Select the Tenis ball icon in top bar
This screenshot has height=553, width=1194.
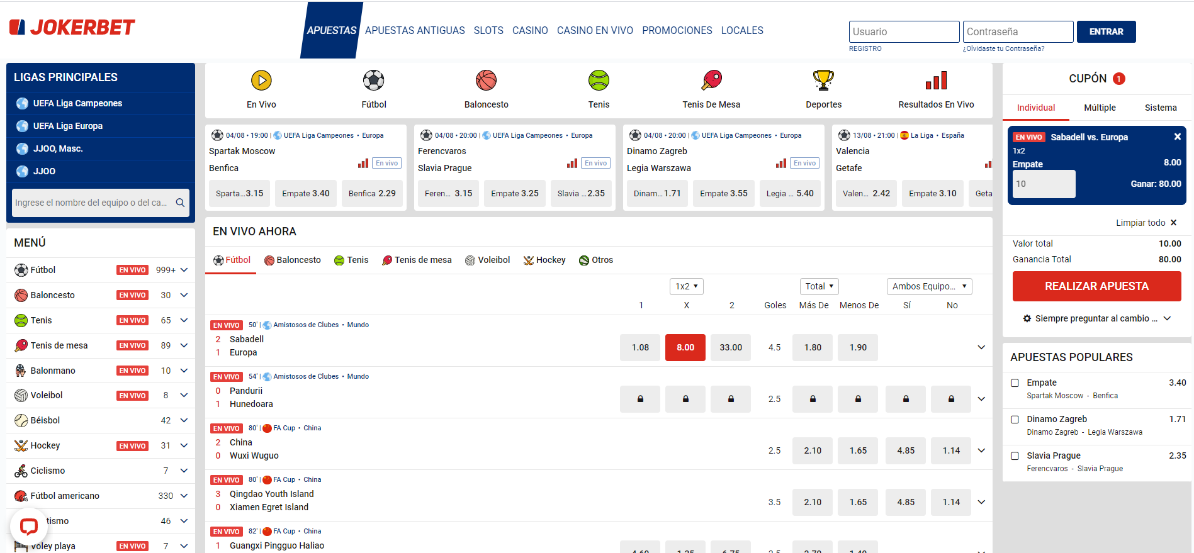[x=599, y=81]
